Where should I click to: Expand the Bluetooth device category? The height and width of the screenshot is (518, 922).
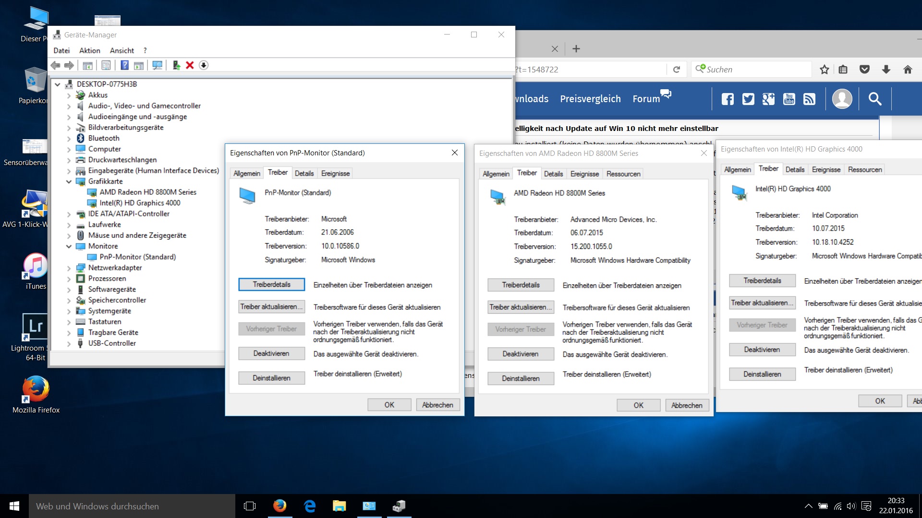tap(69, 139)
